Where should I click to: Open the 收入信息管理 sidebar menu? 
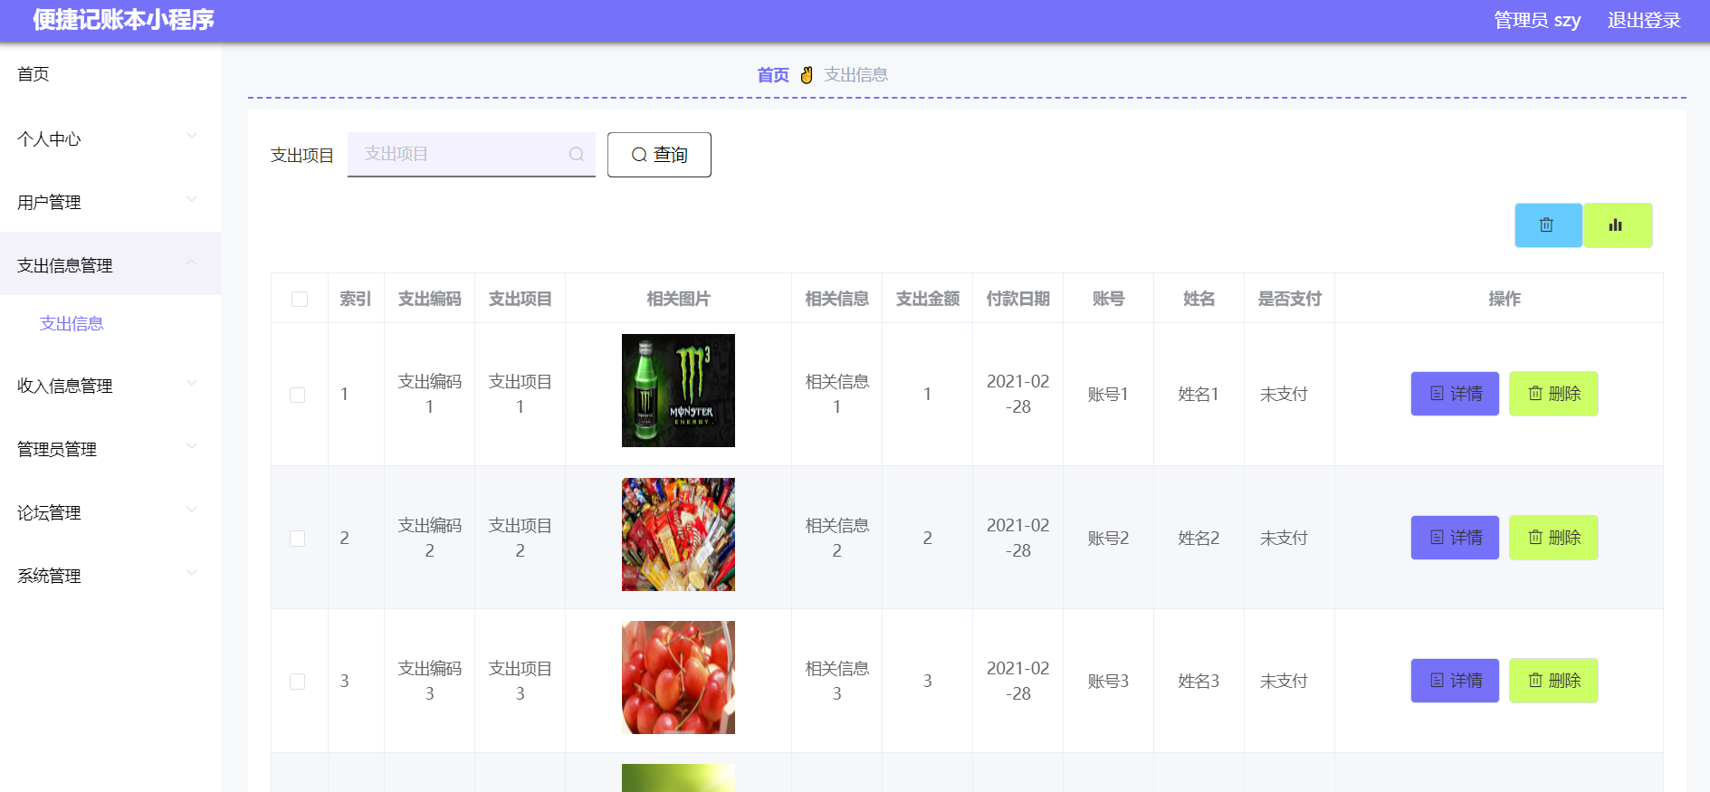tap(110, 386)
